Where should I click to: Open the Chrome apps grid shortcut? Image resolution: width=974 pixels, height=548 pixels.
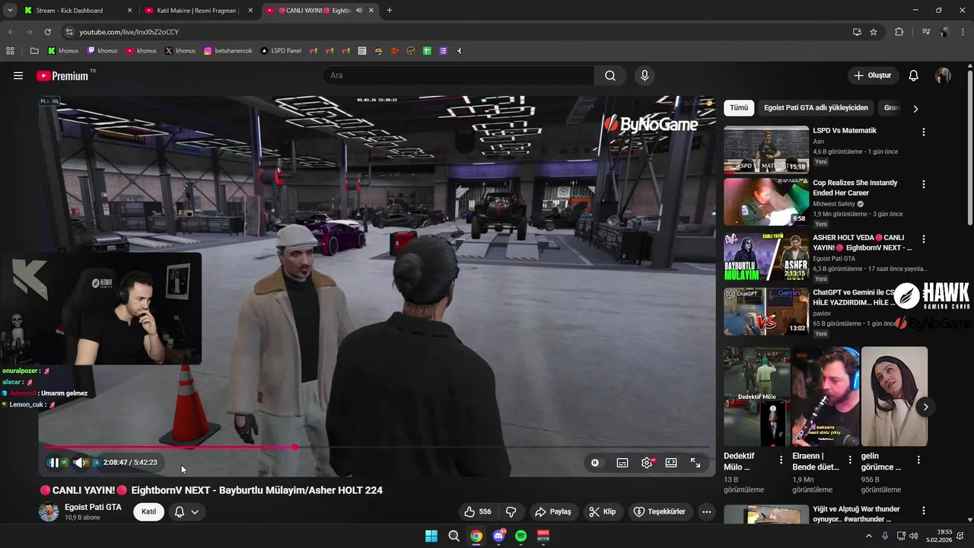pyautogui.click(x=10, y=51)
